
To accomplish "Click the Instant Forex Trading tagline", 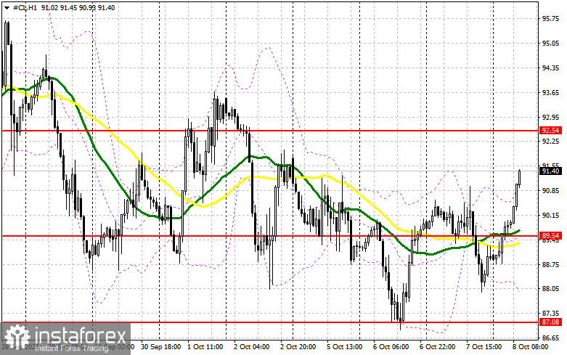I will (x=72, y=348).
